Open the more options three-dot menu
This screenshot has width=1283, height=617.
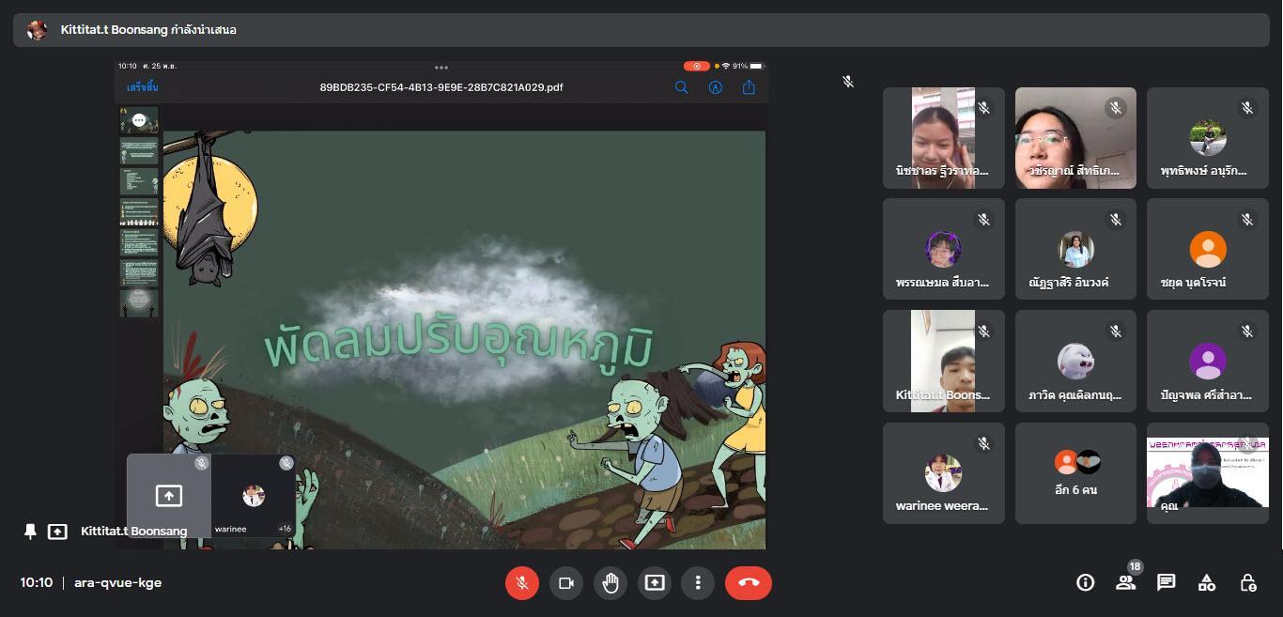698,583
